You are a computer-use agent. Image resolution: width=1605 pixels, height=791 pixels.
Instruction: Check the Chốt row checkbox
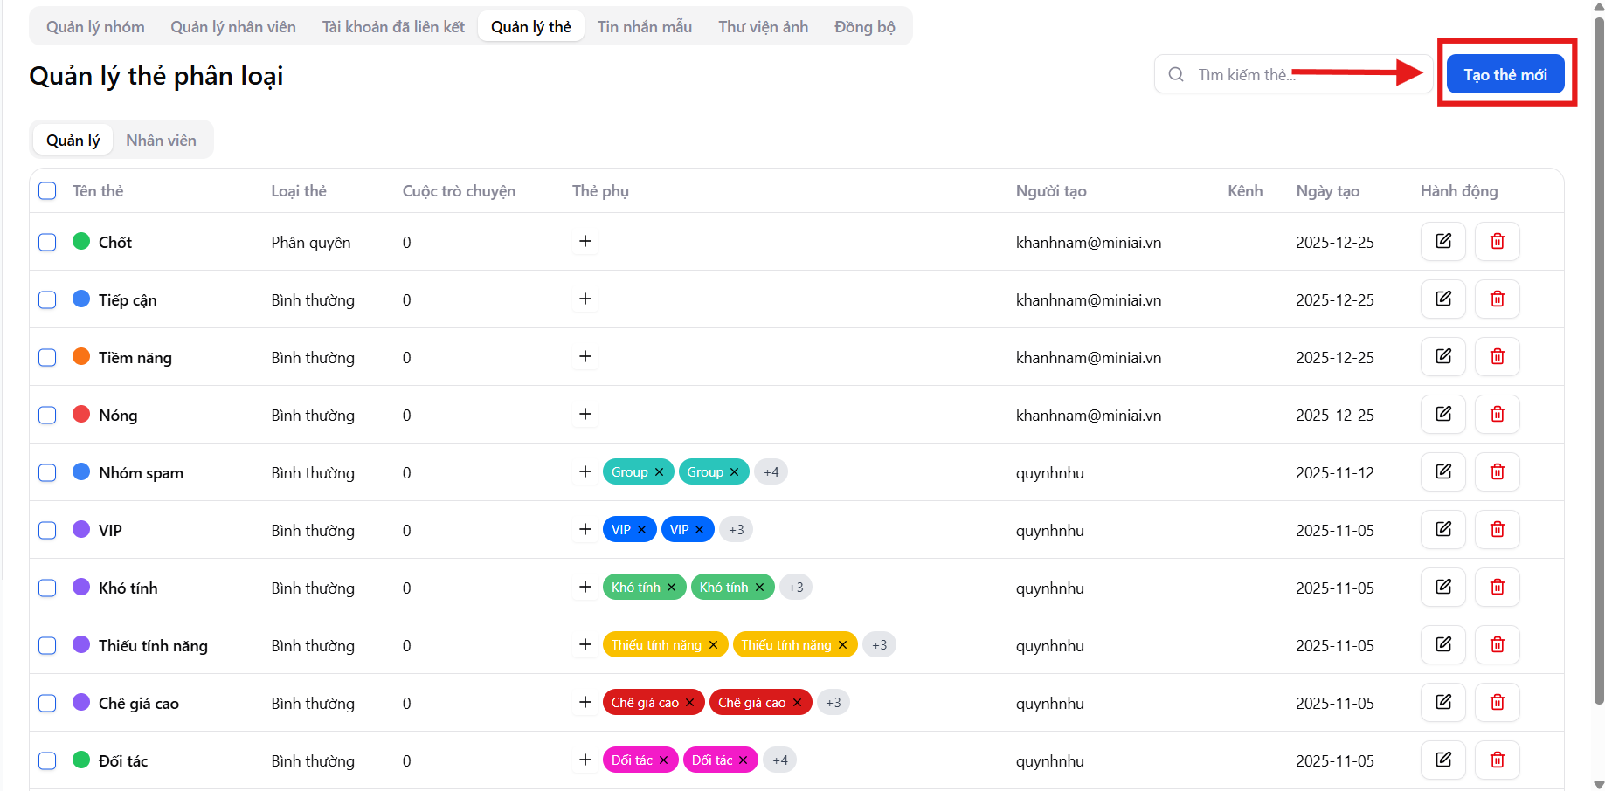tap(47, 242)
